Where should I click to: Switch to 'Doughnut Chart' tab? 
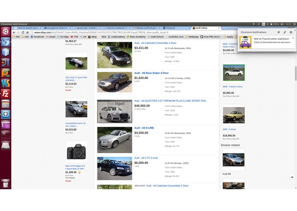[x=57, y=28]
